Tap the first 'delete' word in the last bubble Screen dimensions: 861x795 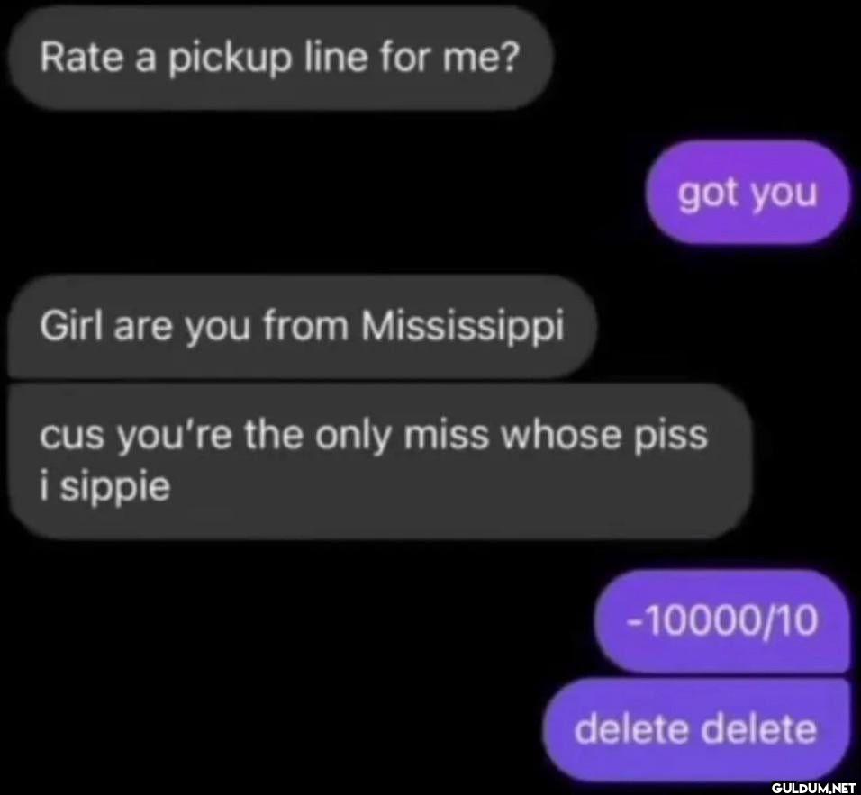point(631,729)
